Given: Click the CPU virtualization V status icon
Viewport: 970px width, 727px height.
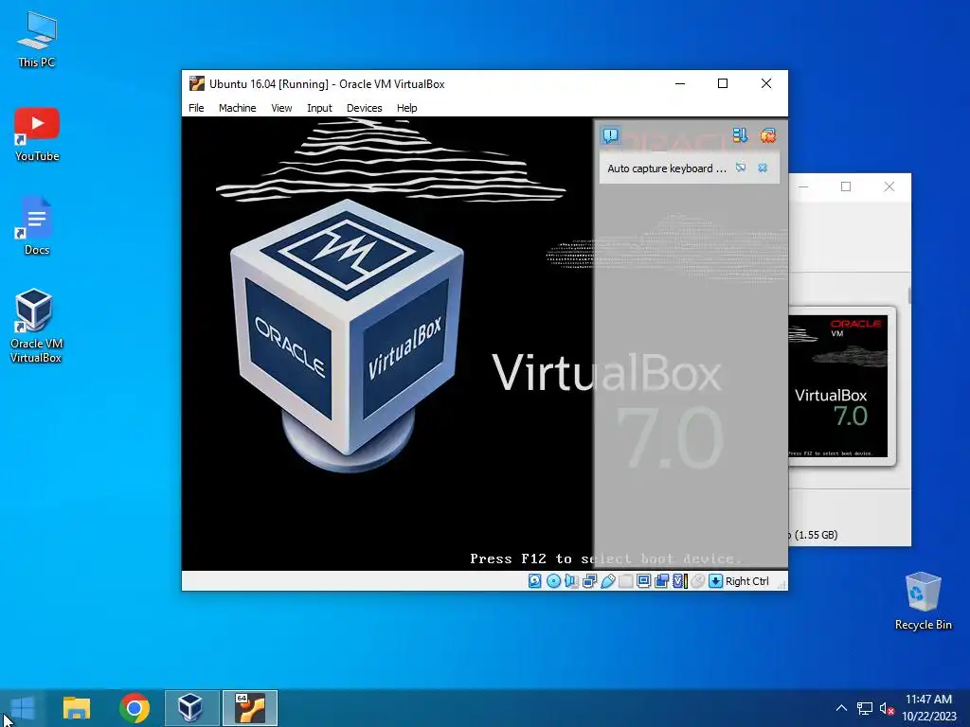Looking at the screenshot, I should 680,581.
